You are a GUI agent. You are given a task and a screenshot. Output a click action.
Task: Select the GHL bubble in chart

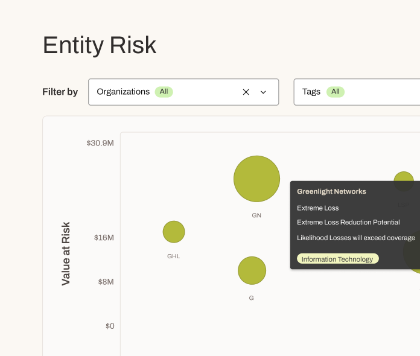coord(174,232)
